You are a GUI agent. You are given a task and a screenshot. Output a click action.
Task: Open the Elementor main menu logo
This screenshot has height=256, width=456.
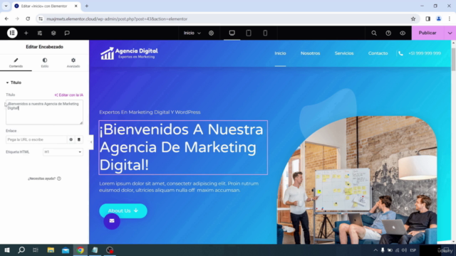tap(12, 33)
